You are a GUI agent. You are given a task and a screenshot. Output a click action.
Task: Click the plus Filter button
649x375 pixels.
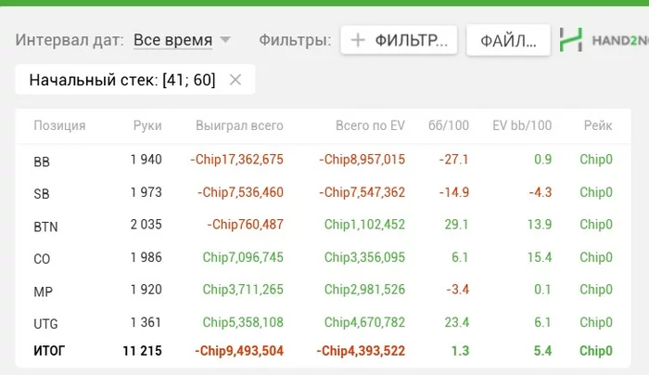tap(400, 41)
